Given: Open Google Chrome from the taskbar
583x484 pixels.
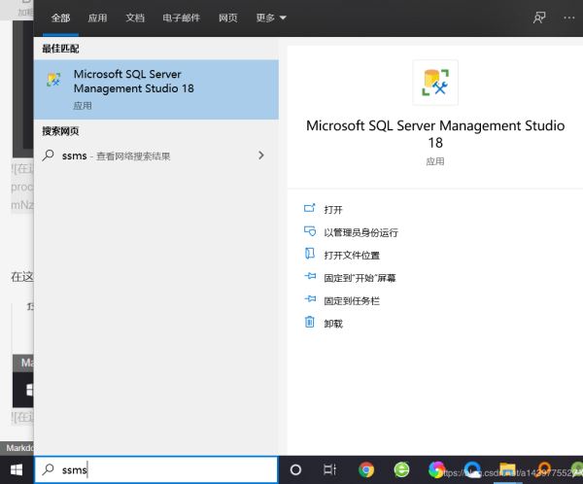Looking at the screenshot, I should point(366,469).
